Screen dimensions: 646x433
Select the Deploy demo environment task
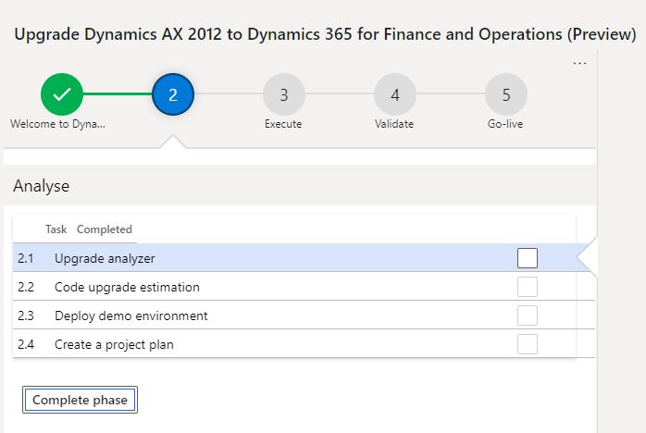pyautogui.click(x=304, y=315)
